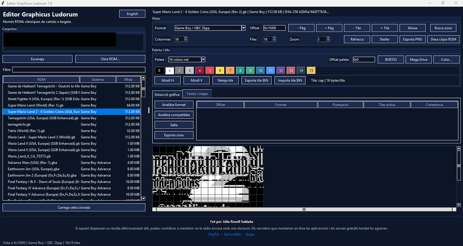Screen dimensions: 463x246
Task: Select yellow palette swatch 6
Action: point(220,71)
